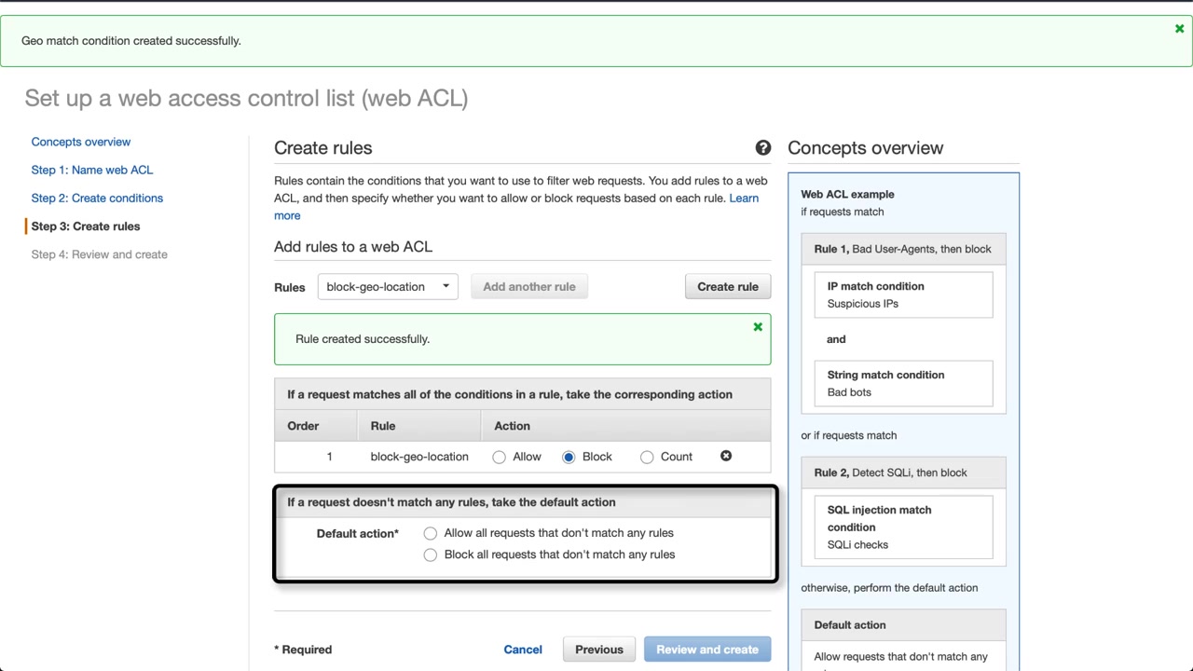Open the Rules dropdown showing block-geo-location
The image size is (1193, 671).
[x=388, y=287]
